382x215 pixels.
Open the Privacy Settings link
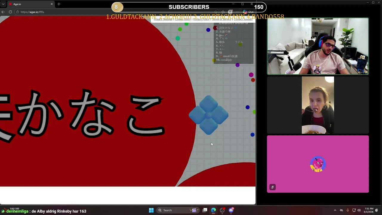163,19
